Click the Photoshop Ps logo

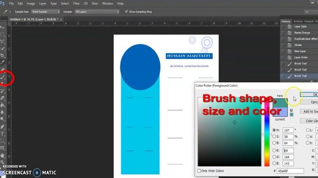tap(2, 3)
